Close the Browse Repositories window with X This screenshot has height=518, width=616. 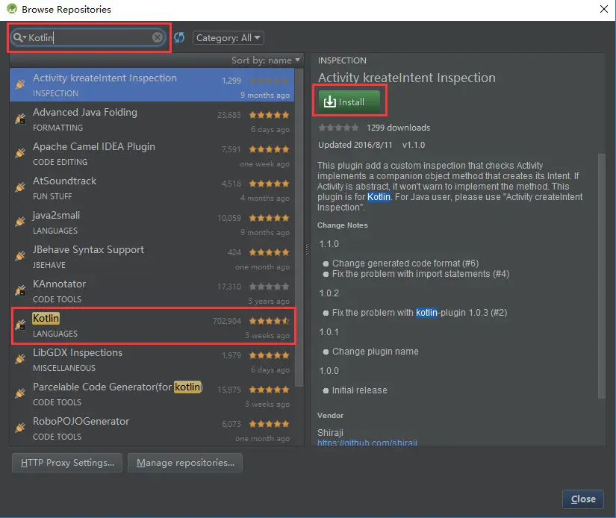pos(604,9)
